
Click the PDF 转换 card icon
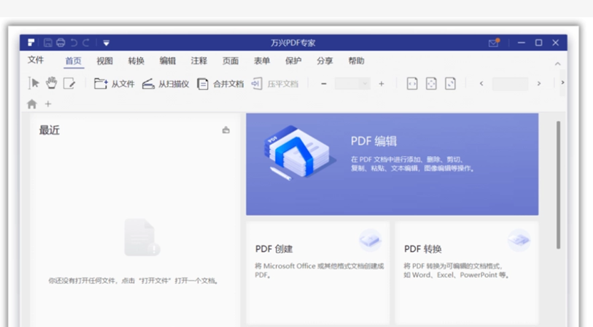(519, 240)
